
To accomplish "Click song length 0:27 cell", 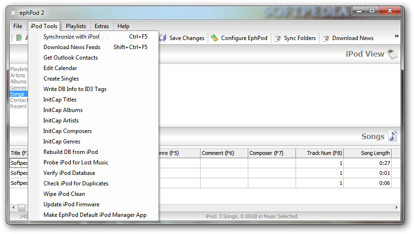I will pyautogui.click(x=368, y=163).
